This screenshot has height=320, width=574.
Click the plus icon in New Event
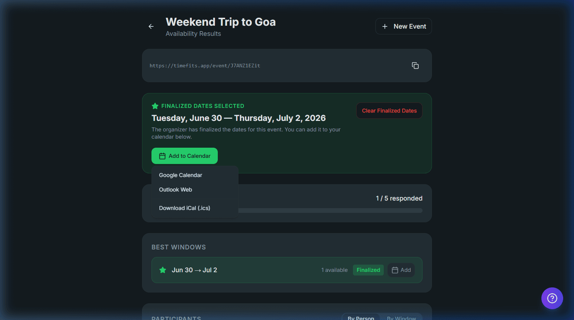coord(385,26)
